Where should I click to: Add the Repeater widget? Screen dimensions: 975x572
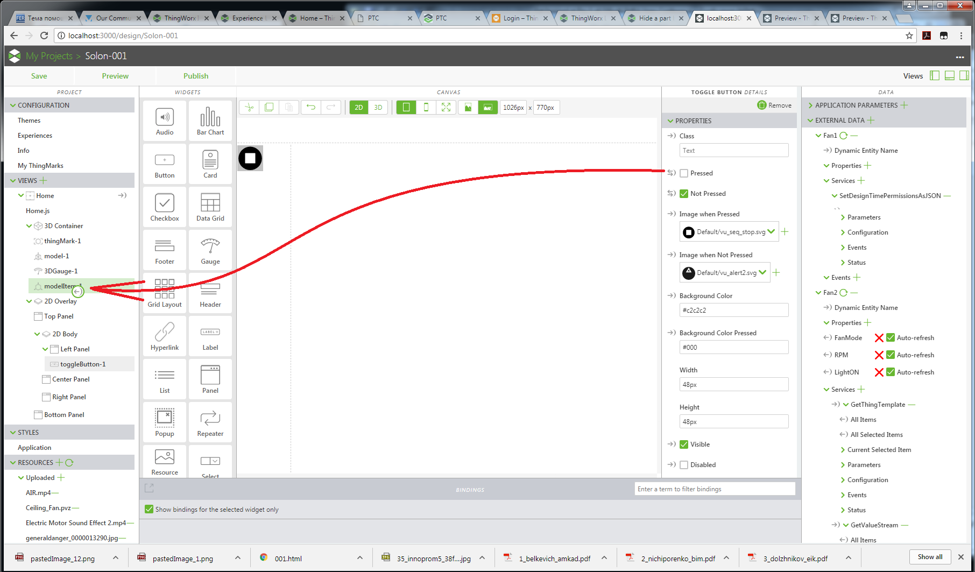point(210,422)
